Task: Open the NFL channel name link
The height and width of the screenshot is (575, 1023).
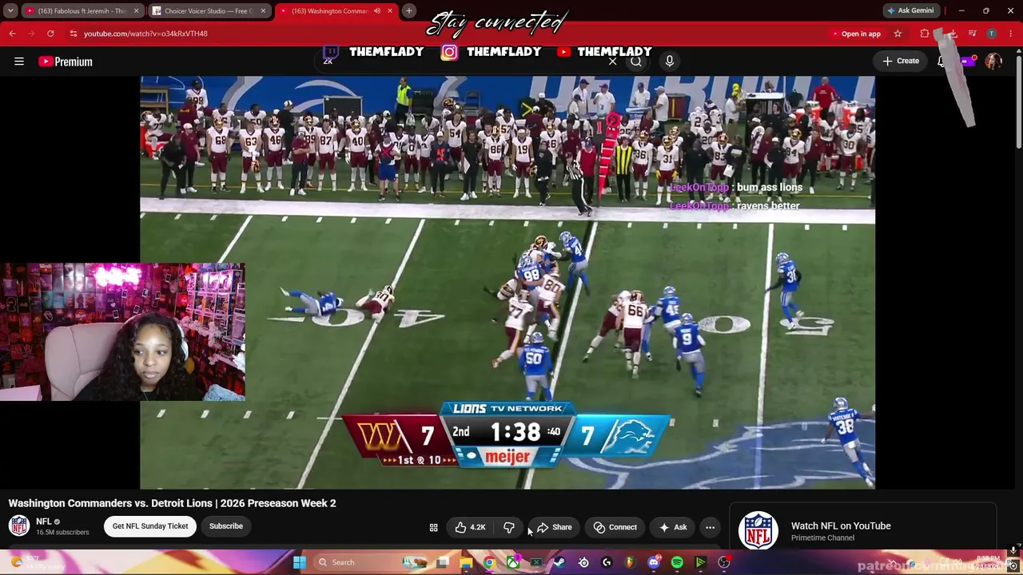Action: (44, 521)
